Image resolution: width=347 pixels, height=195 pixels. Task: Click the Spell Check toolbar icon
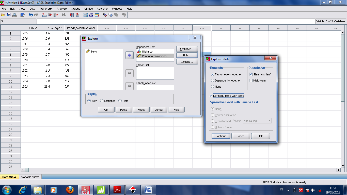124,15
